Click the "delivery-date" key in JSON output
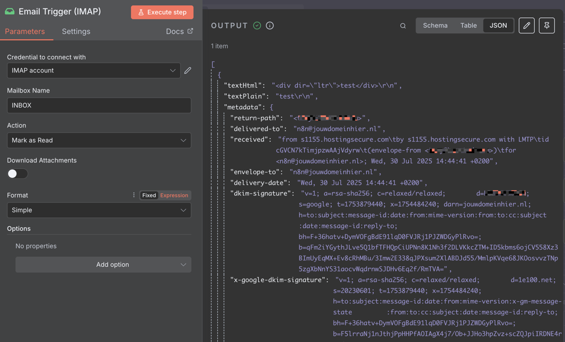565x342 pixels. click(x=259, y=183)
